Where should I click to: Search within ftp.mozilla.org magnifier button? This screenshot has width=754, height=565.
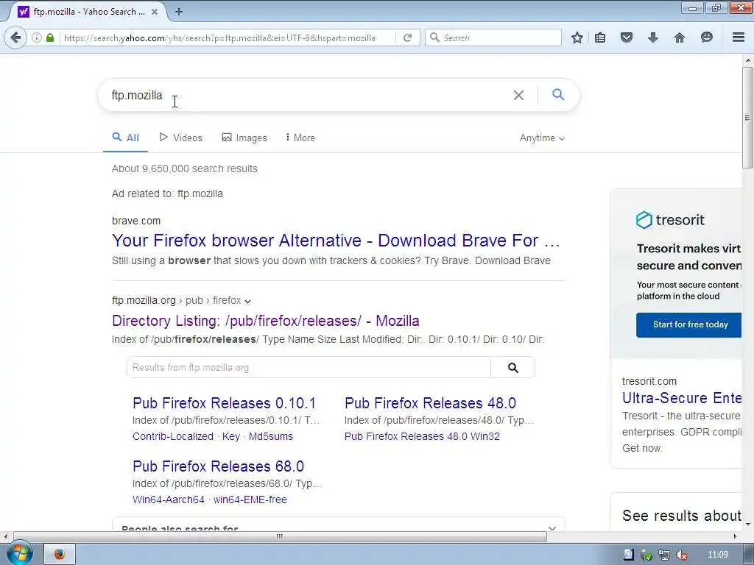[x=512, y=368]
